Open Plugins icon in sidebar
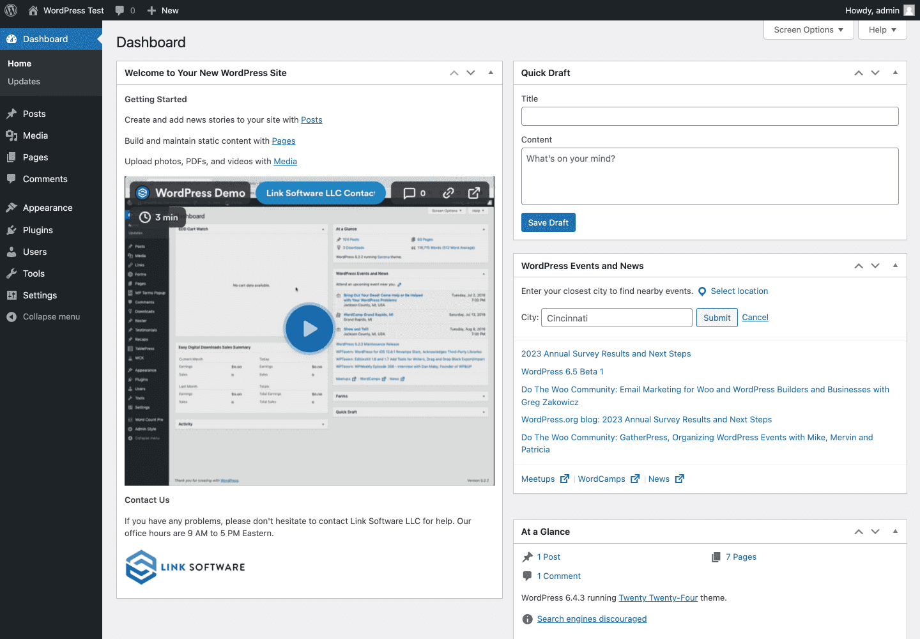 coord(11,230)
